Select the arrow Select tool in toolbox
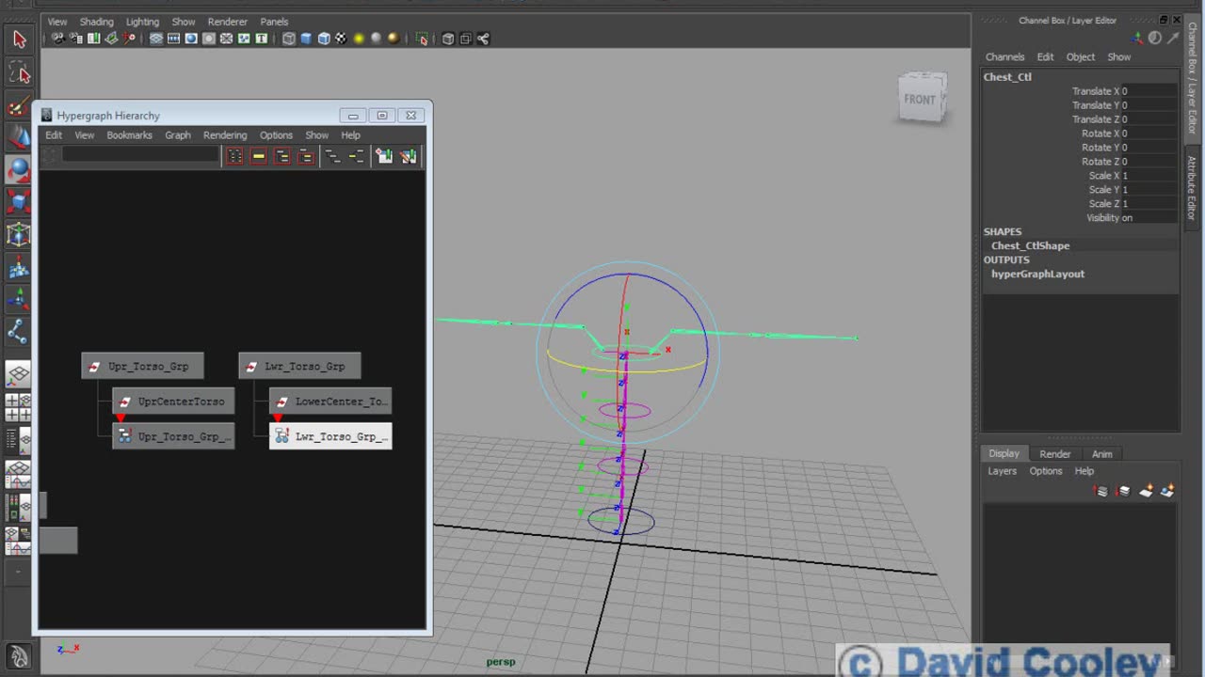 (x=19, y=39)
